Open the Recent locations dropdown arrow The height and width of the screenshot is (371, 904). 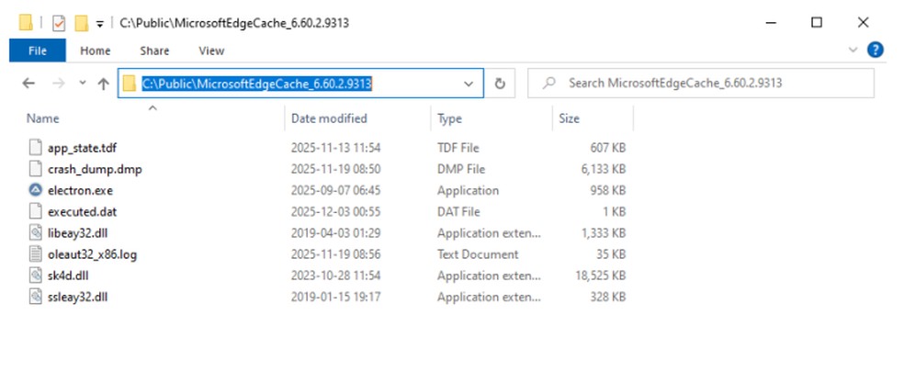tap(83, 83)
